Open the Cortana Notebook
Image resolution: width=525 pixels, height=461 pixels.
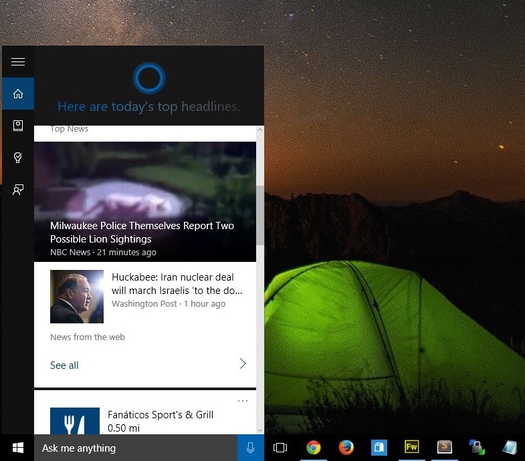point(18,126)
